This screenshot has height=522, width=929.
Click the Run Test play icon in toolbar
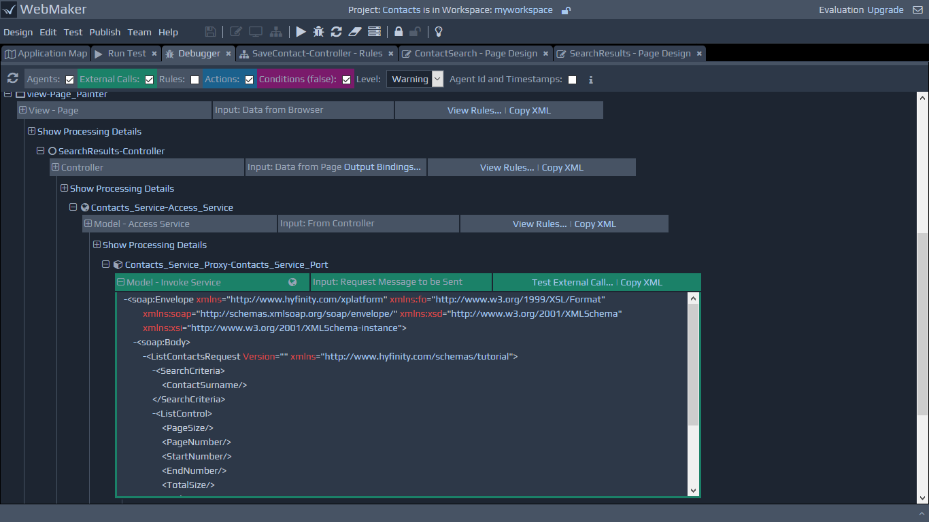pos(301,32)
